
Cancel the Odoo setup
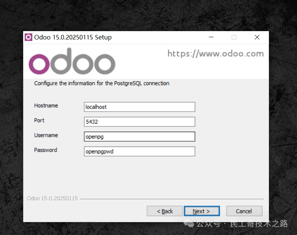tap(244, 211)
